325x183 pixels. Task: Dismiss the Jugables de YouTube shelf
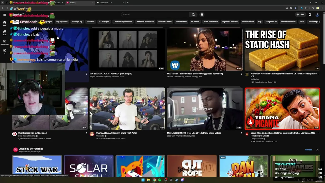point(317,150)
